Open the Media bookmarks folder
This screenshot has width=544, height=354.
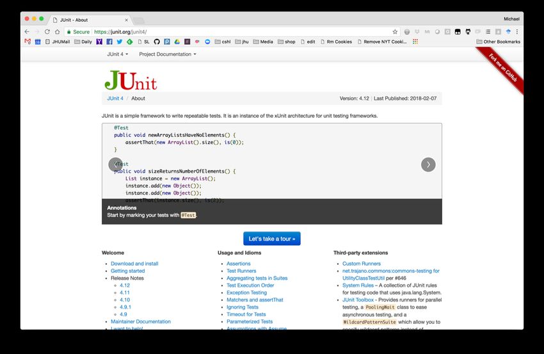[263, 42]
